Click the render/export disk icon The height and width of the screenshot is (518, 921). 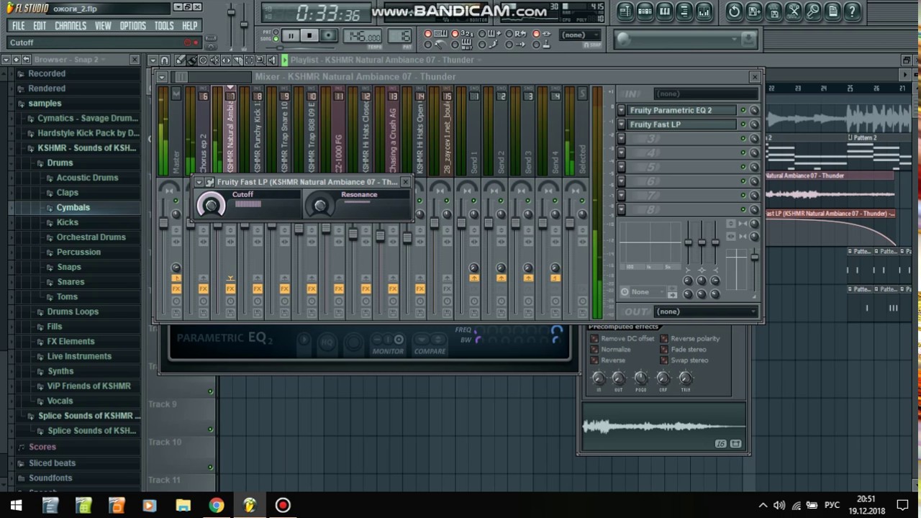[773, 12]
